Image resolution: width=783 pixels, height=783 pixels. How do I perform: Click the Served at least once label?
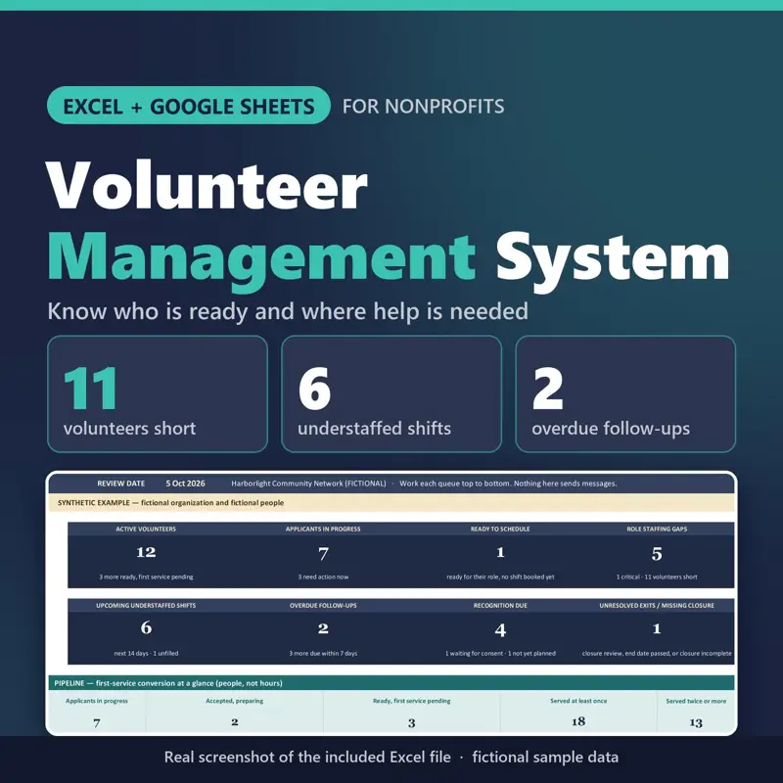(x=578, y=701)
